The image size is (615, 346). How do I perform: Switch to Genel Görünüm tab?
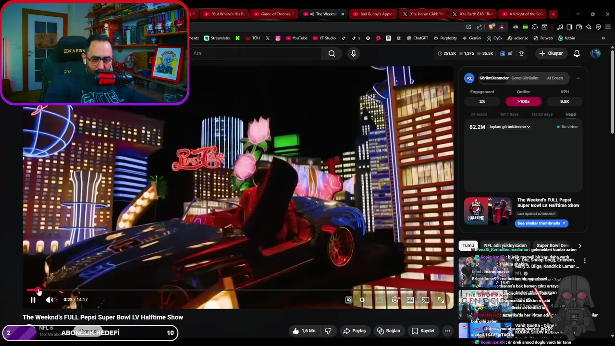pyautogui.click(x=525, y=78)
